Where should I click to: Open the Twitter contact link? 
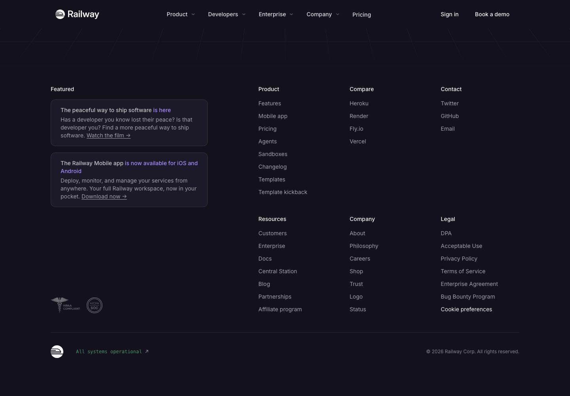coord(450,103)
